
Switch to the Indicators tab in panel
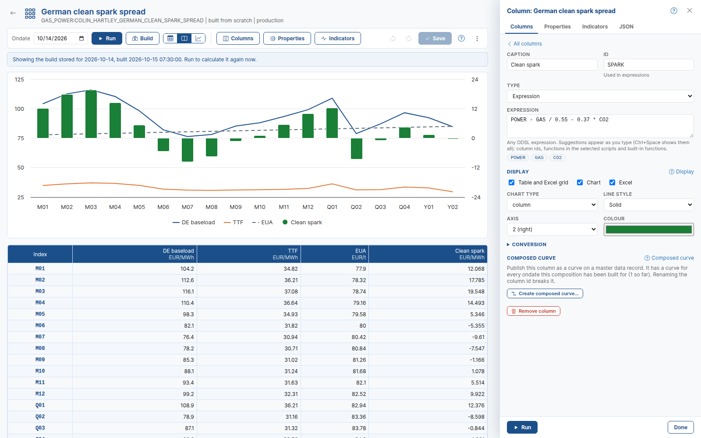pyautogui.click(x=595, y=27)
